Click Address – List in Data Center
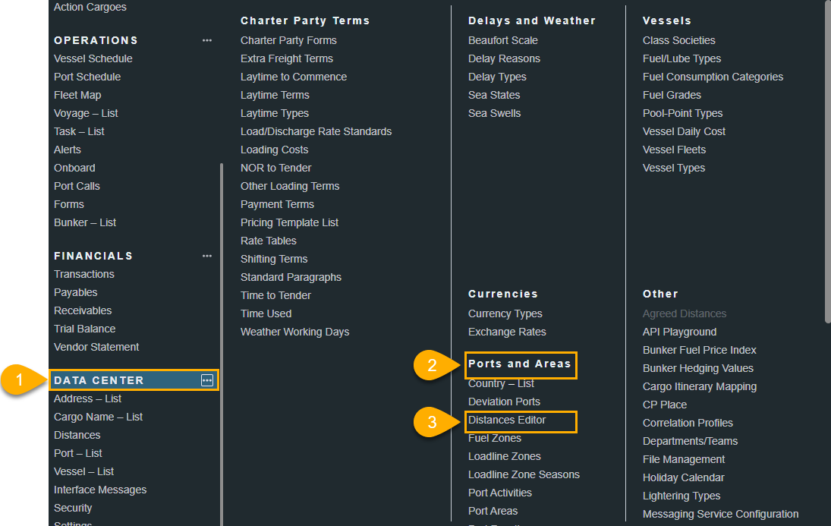Image resolution: width=831 pixels, height=526 pixels. [87, 398]
